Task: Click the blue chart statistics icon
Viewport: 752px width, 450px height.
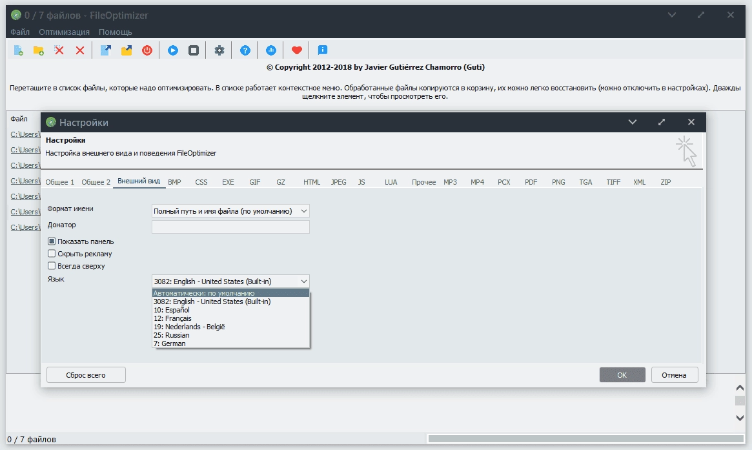Action: [271, 50]
